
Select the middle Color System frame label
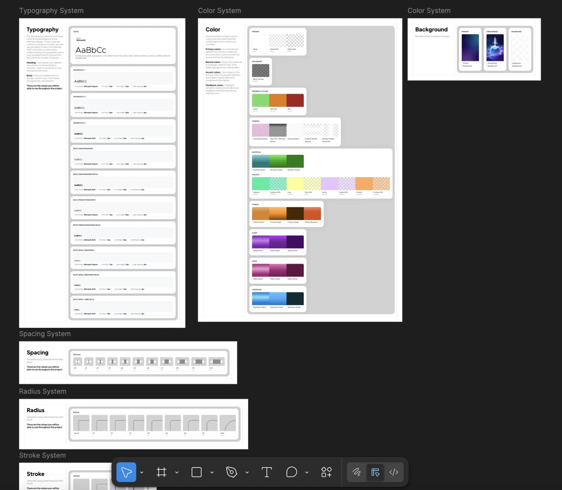(220, 11)
